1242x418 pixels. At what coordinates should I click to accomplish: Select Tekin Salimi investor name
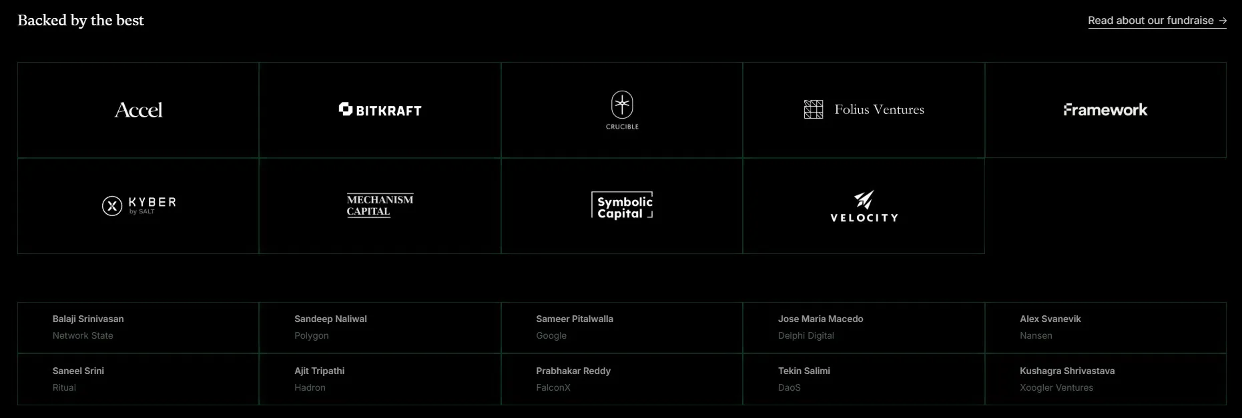pyautogui.click(x=804, y=371)
